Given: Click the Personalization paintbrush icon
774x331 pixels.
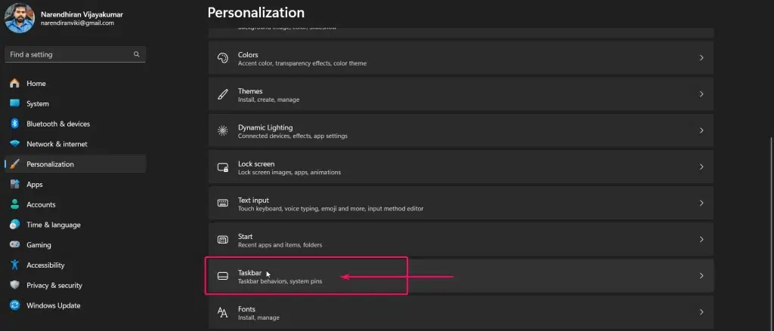Looking at the screenshot, I should [15, 164].
